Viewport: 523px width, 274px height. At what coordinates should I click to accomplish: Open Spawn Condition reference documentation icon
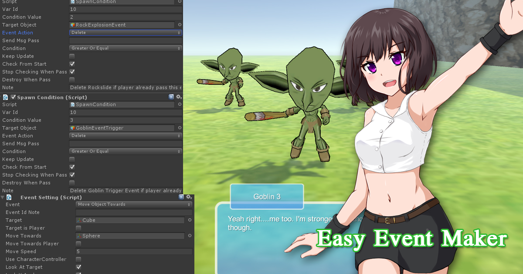[171, 97]
